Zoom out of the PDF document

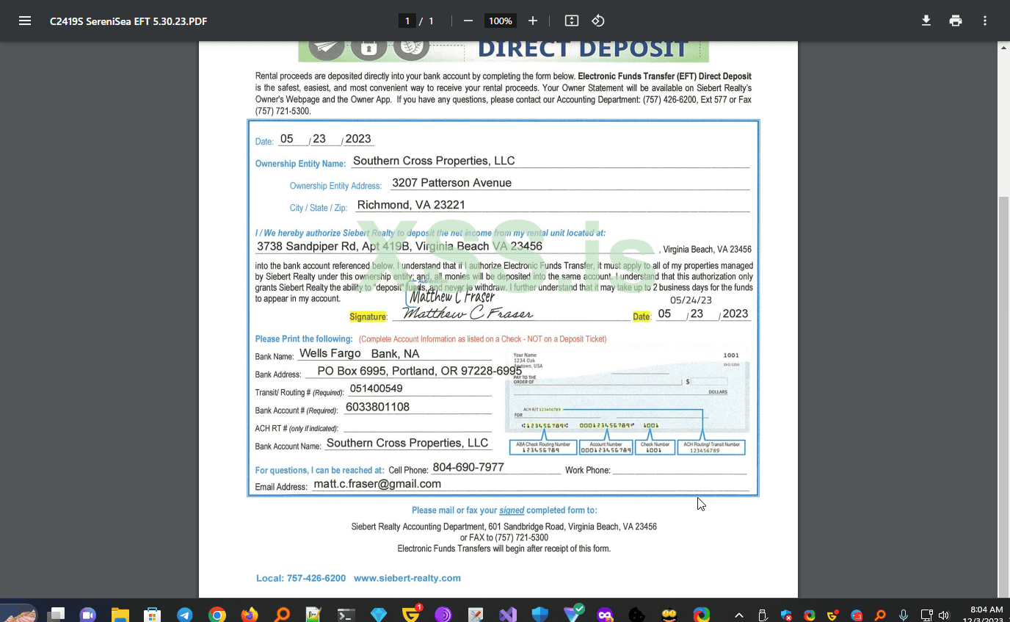[x=468, y=21]
